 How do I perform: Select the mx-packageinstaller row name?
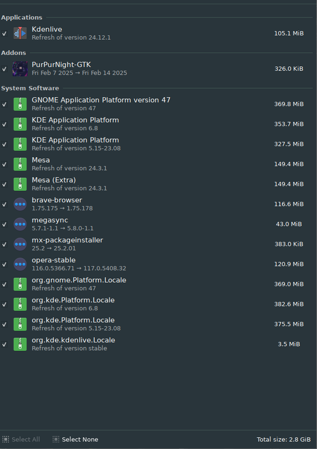pos(67,240)
